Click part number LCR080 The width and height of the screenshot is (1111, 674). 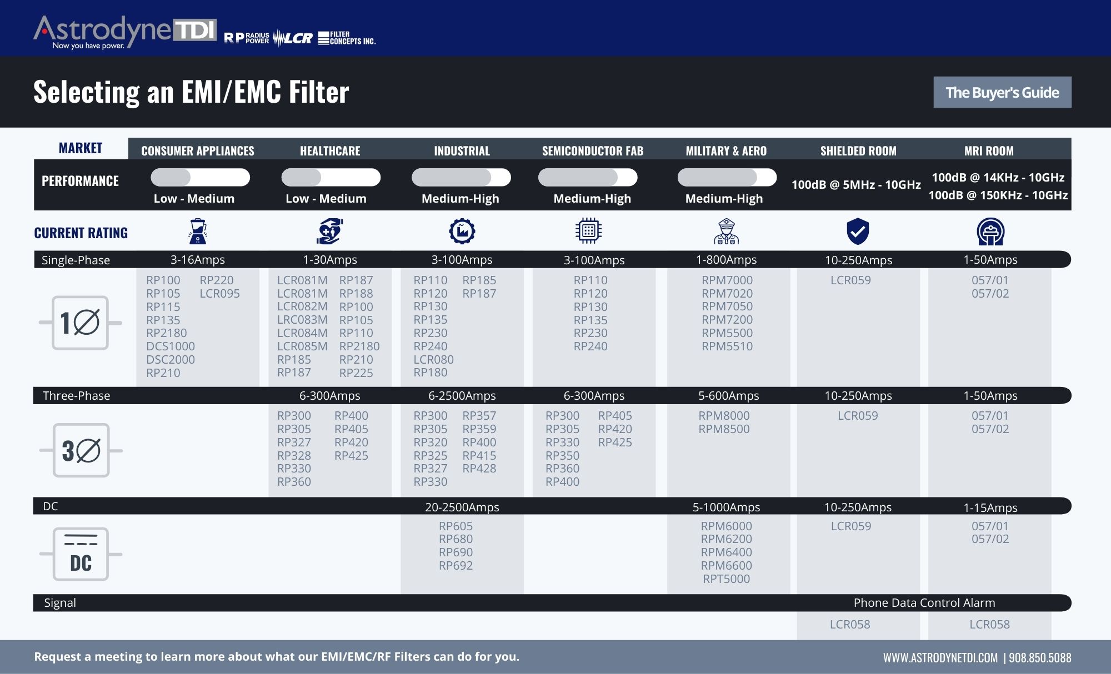[434, 359]
